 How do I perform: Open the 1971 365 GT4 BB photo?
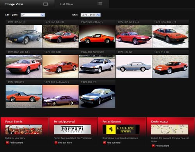60,36
